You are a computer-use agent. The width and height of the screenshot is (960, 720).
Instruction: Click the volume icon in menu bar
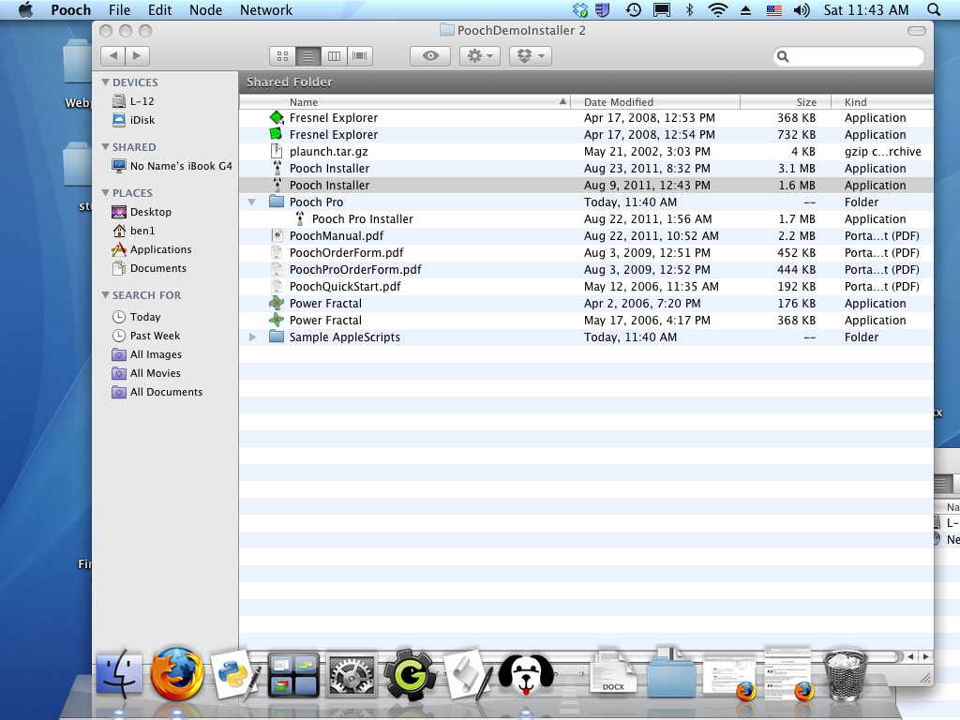[802, 9]
